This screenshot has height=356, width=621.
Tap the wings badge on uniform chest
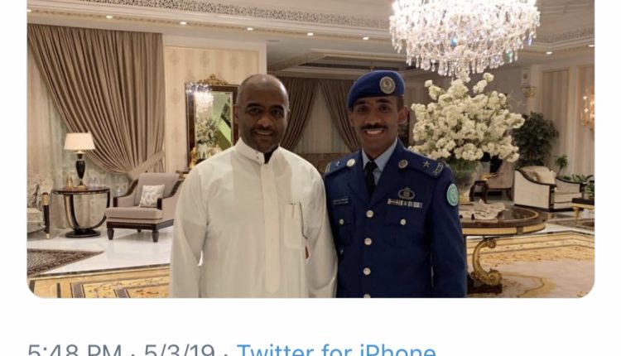click(407, 194)
